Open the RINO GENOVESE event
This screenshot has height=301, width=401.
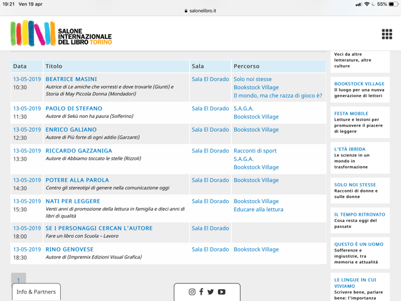point(70,250)
